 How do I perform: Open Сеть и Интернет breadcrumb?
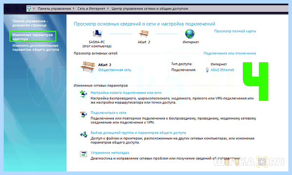pos(91,9)
